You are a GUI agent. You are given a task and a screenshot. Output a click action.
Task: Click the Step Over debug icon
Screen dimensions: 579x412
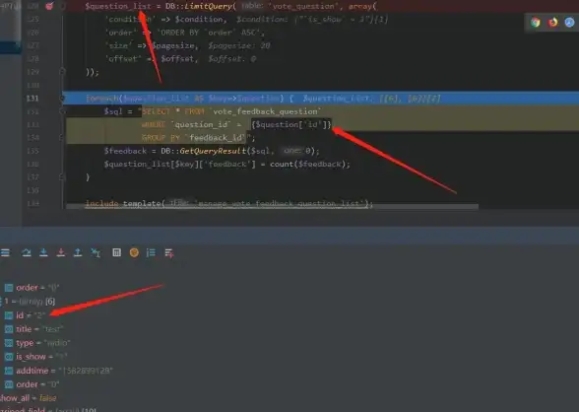(x=27, y=252)
